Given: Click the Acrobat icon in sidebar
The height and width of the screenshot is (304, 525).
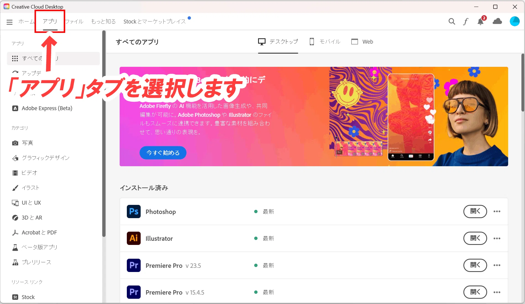Looking at the screenshot, I should pos(15,232).
